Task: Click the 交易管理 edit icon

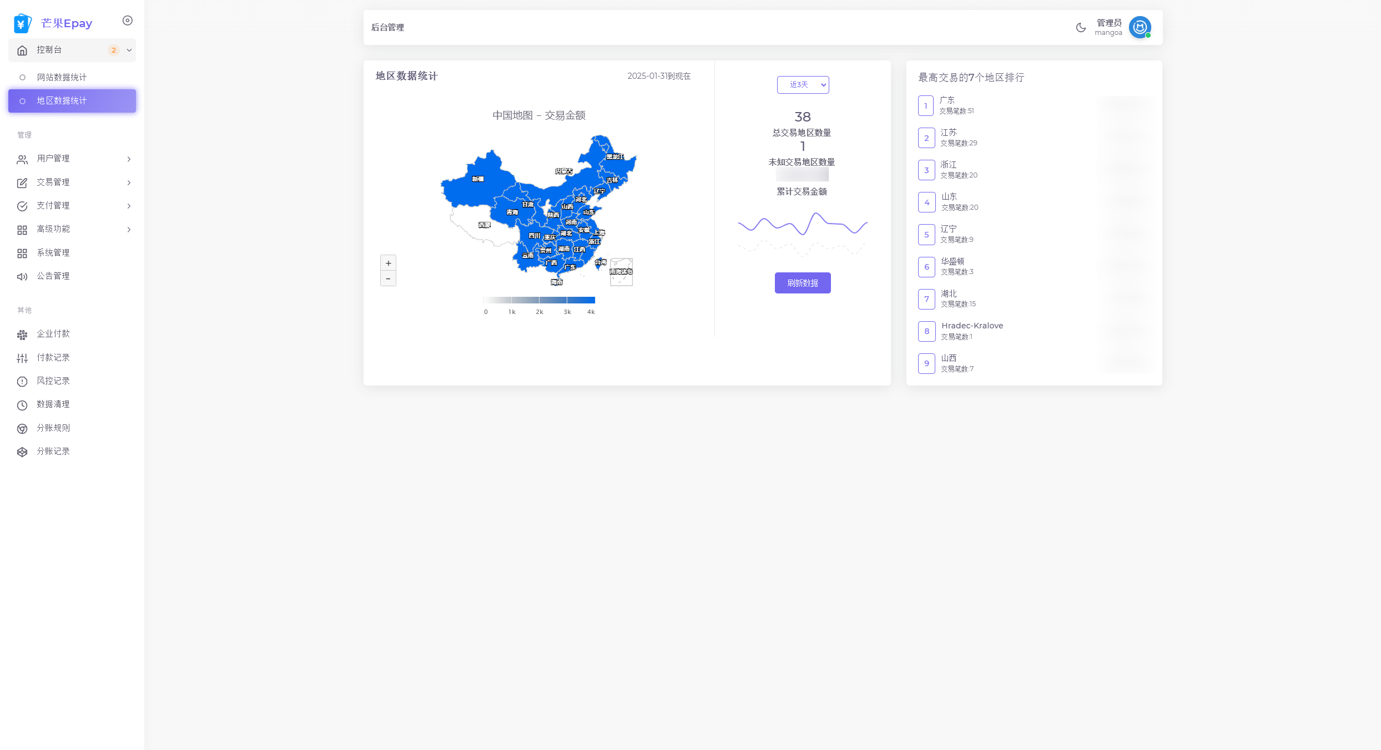Action: tap(22, 183)
